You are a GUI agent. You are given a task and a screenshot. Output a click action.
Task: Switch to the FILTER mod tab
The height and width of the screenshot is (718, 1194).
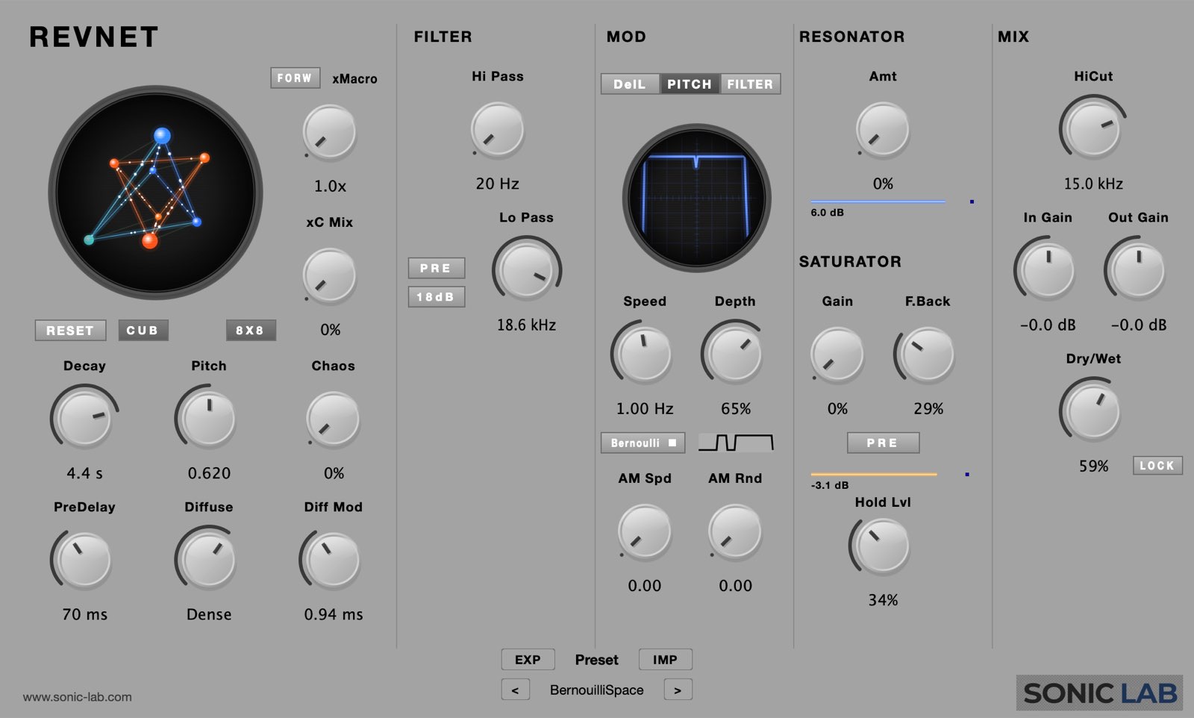(750, 84)
